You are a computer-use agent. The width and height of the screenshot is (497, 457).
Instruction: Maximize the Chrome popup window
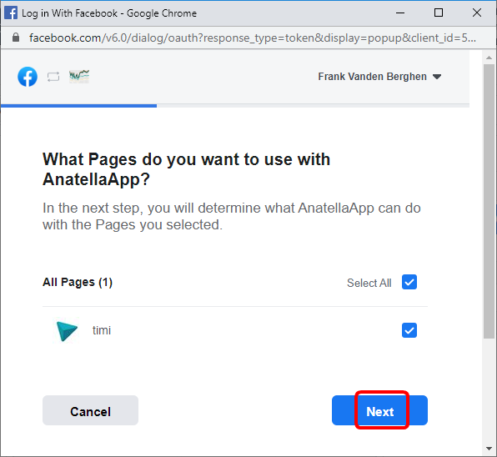pyautogui.click(x=439, y=13)
